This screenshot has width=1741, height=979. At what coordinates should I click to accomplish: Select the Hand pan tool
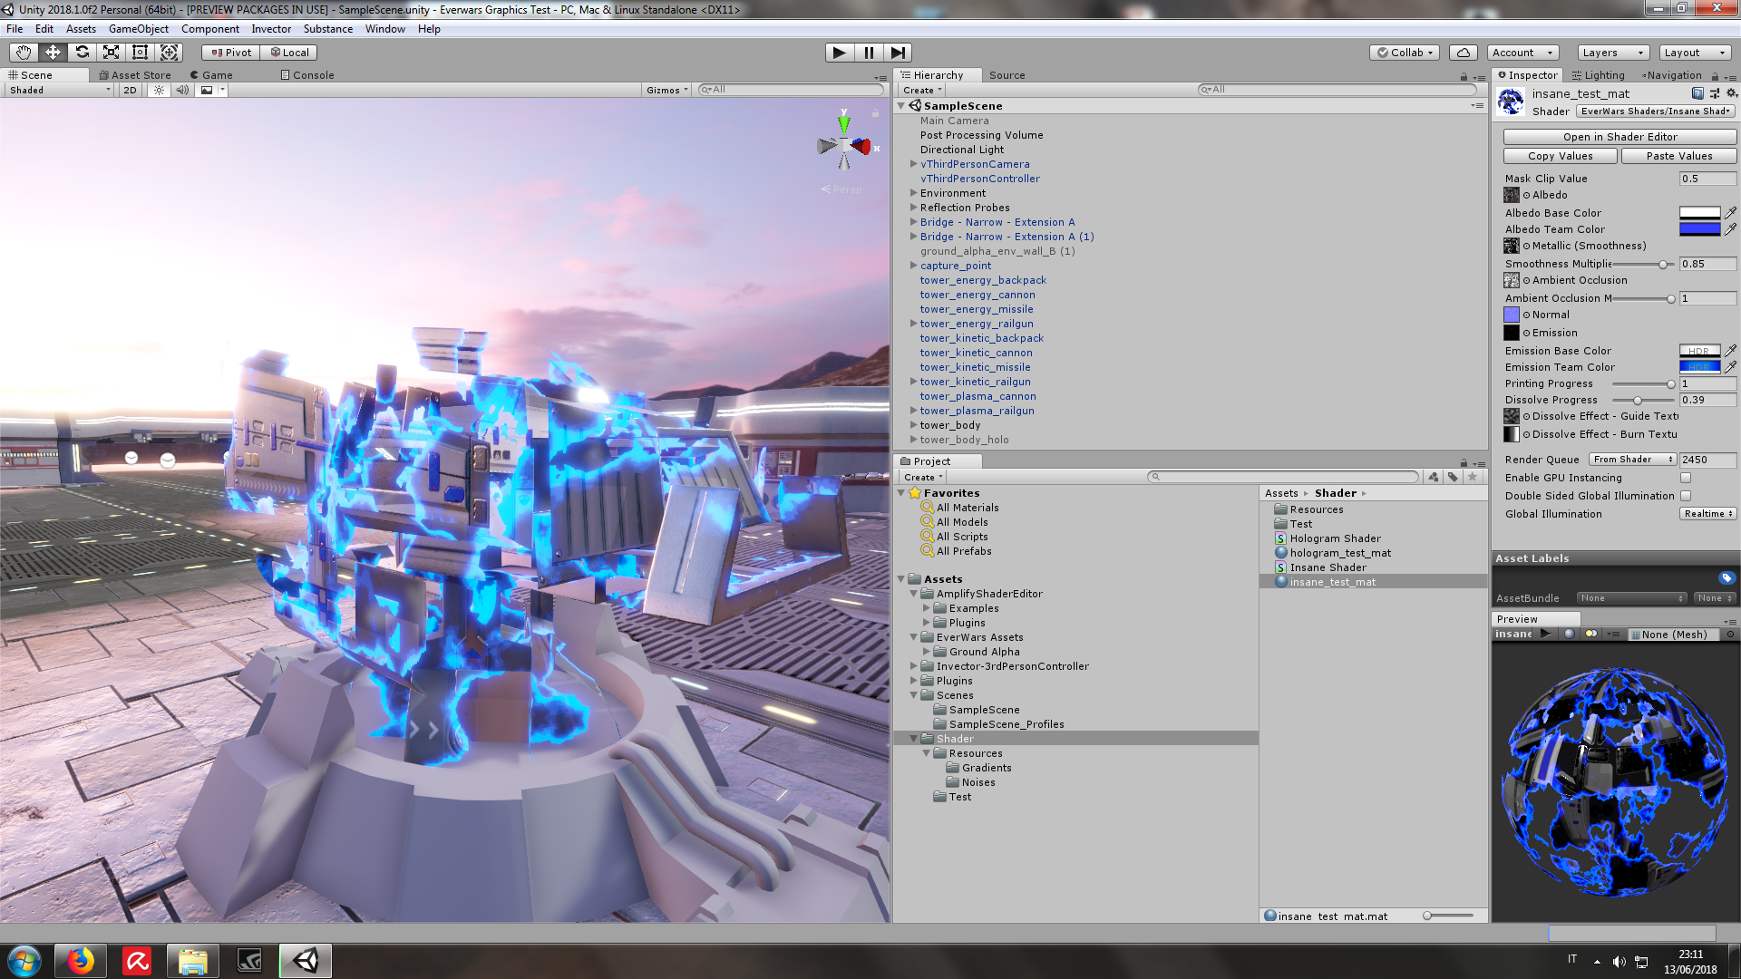tap(23, 52)
